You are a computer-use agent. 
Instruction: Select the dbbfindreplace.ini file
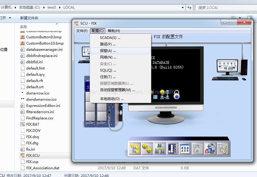pos(42,56)
